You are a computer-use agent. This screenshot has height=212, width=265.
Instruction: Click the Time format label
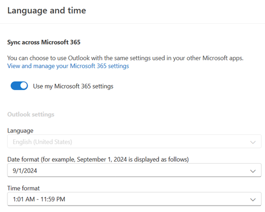point(23,188)
